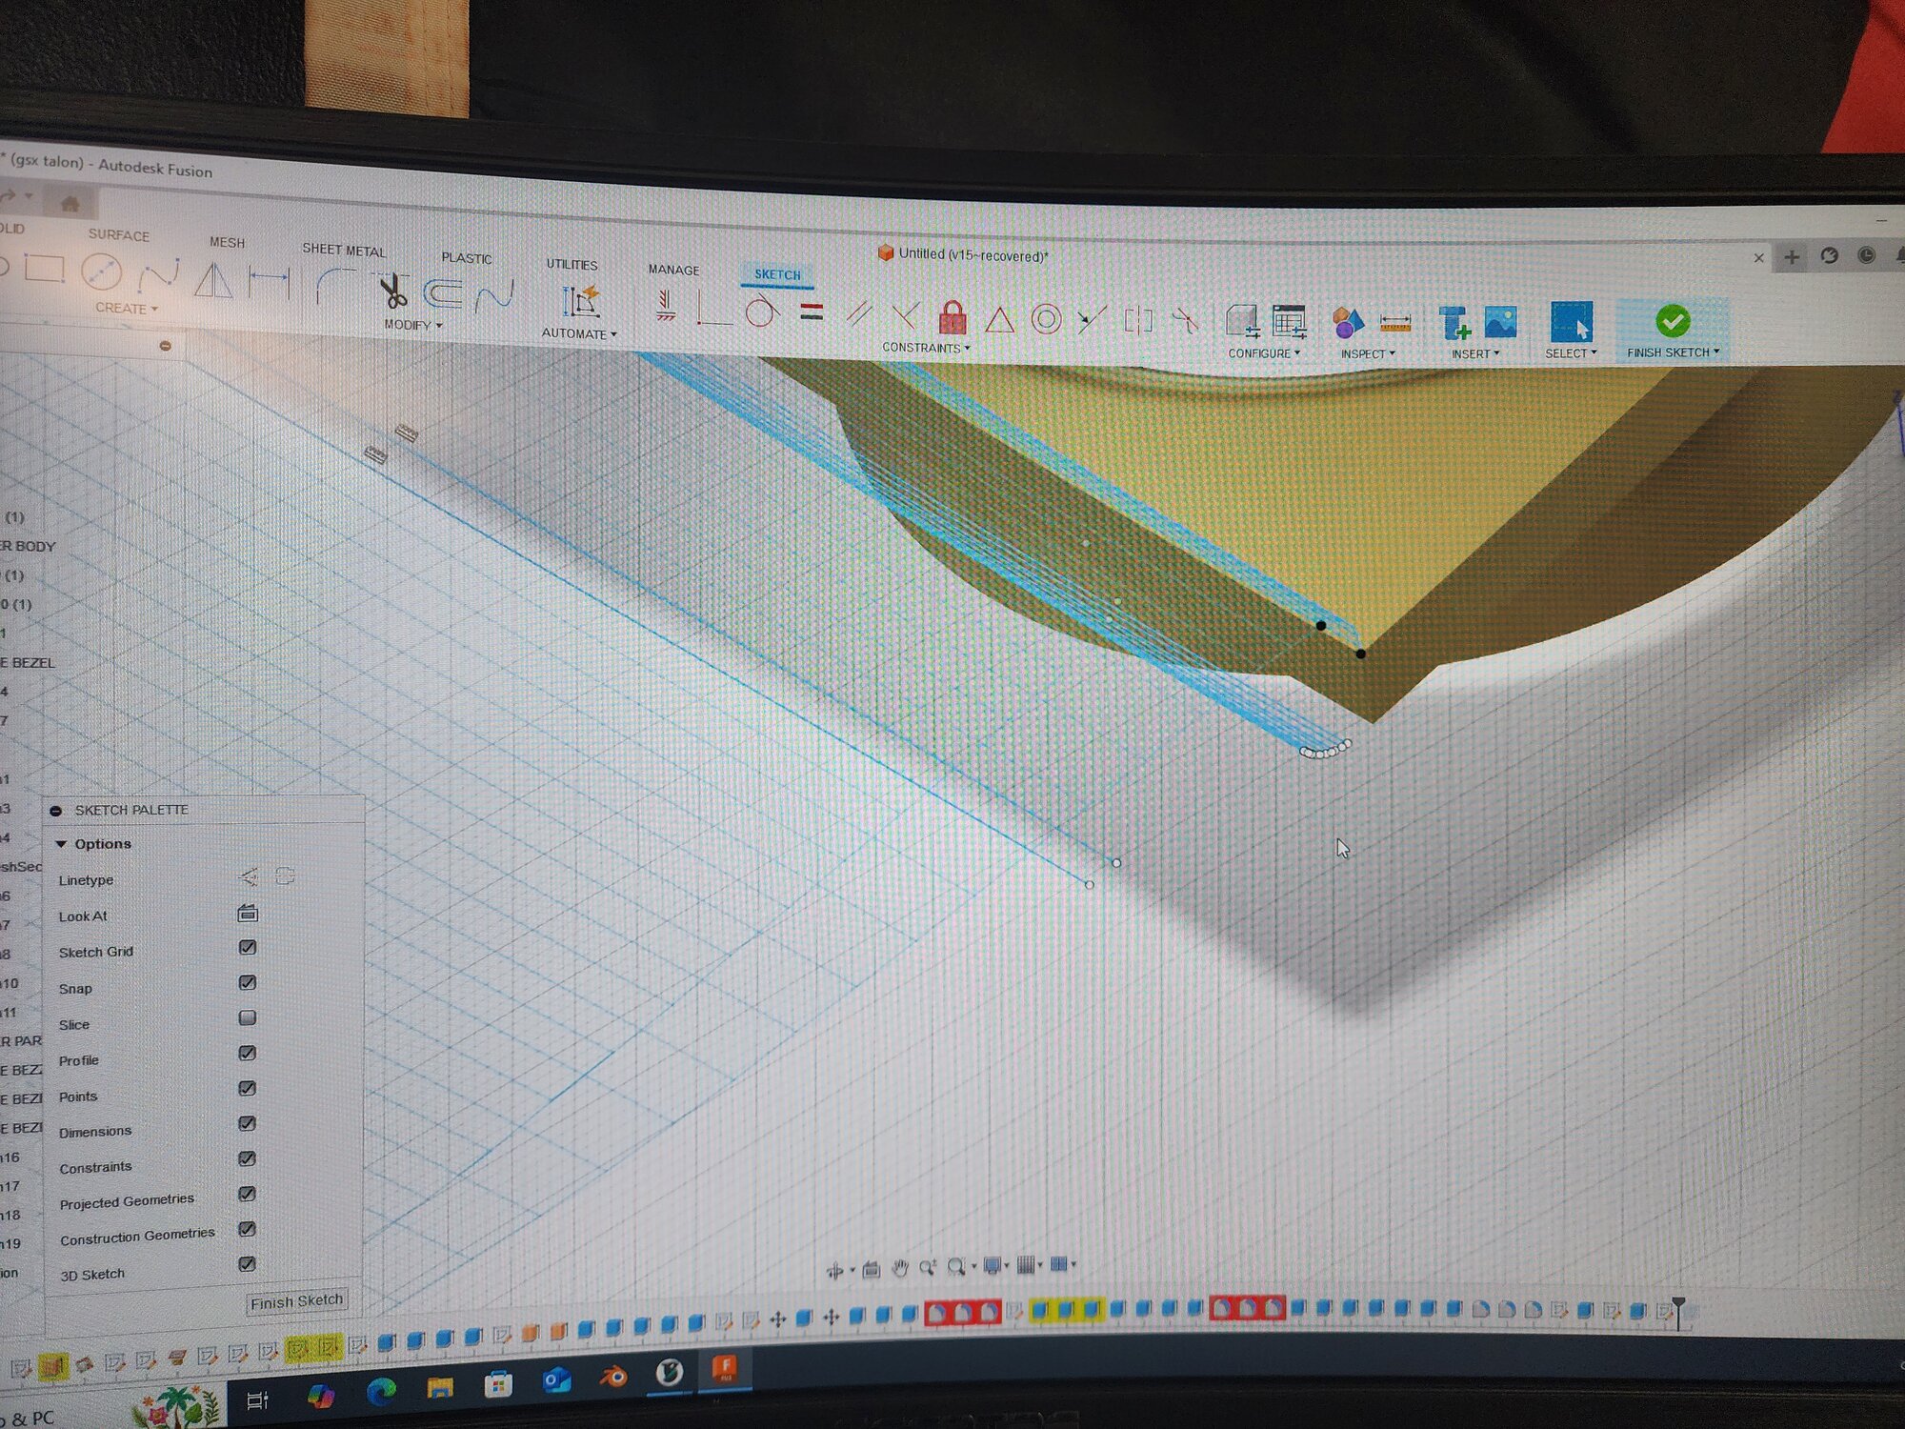
Task: Click the Finish Sketch button in Sketch Palette
Action: tap(296, 1300)
